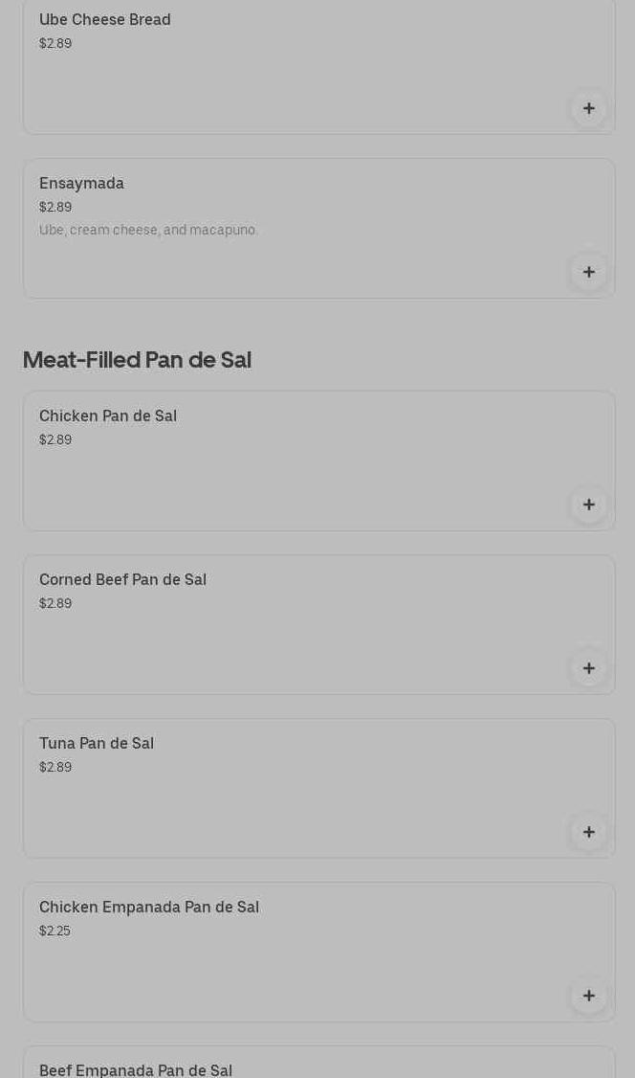Click the $2.25 price label

(55, 932)
